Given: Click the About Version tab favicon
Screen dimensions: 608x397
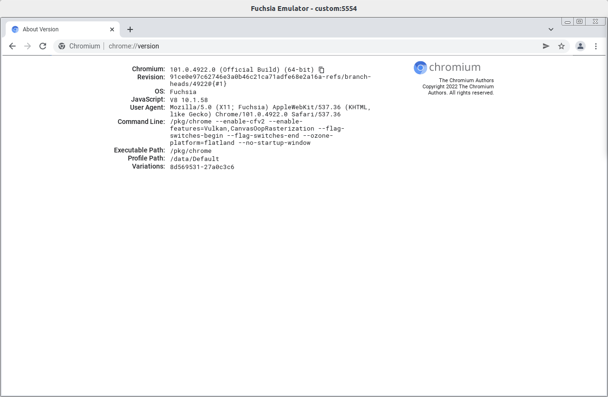Looking at the screenshot, I should pyautogui.click(x=15, y=29).
